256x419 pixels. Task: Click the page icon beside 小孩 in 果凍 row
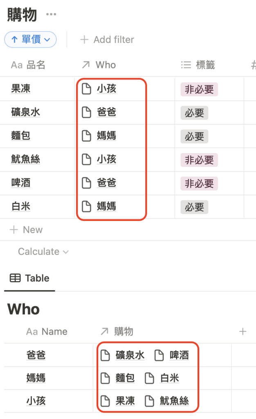(x=87, y=89)
